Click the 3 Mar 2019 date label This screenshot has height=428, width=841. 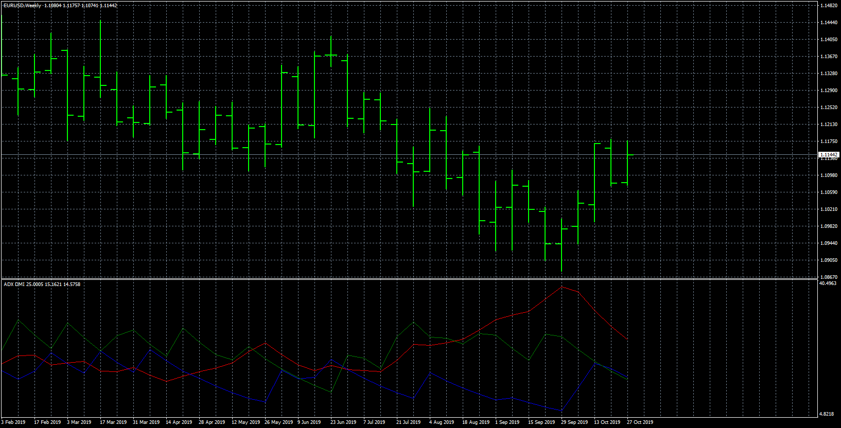79,422
